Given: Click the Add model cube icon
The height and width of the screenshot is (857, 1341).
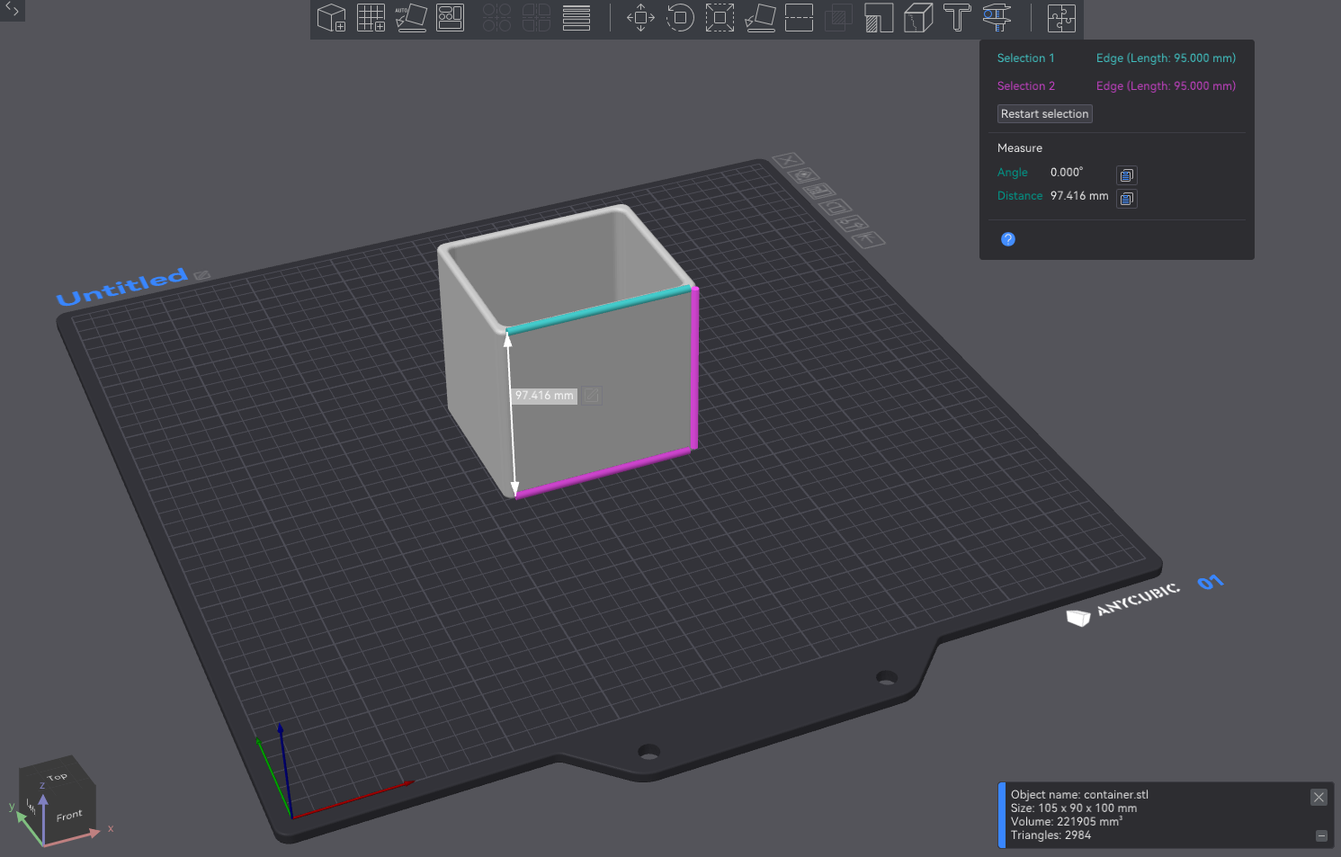Looking at the screenshot, I should [332, 18].
